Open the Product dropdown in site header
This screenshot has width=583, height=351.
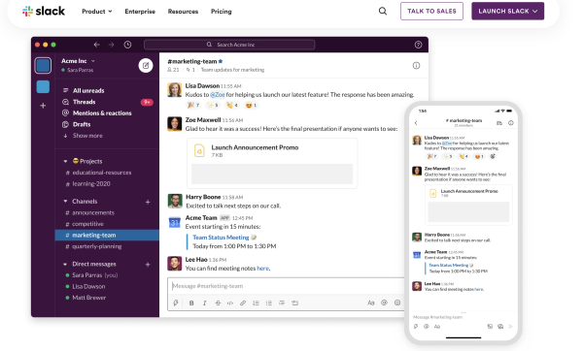click(x=96, y=12)
